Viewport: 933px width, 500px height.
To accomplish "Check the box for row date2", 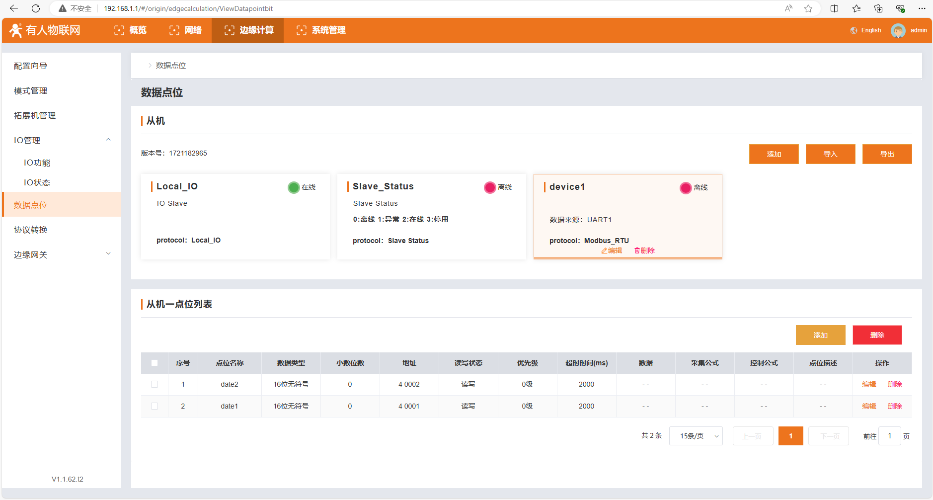I will coord(155,385).
